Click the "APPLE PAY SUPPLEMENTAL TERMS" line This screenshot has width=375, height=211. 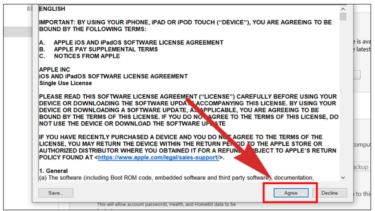tap(106, 49)
